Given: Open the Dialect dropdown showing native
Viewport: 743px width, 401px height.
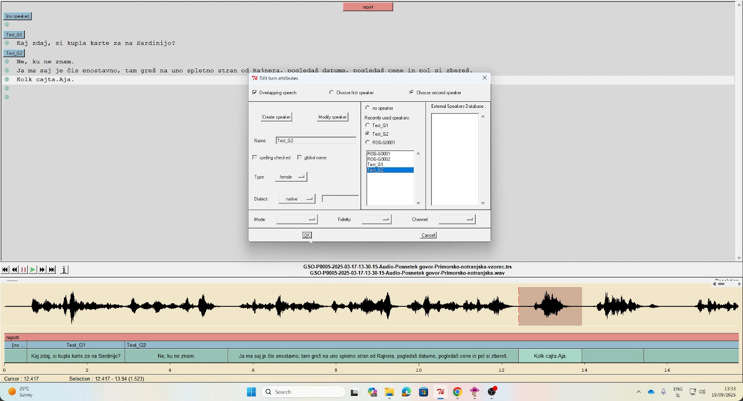Looking at the screenshot, I should pyautogui.click(x=297, y=199).
